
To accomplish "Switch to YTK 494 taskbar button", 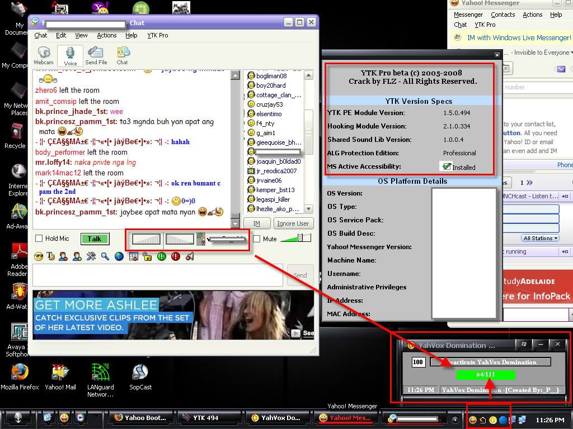I will tap(209, 418).
